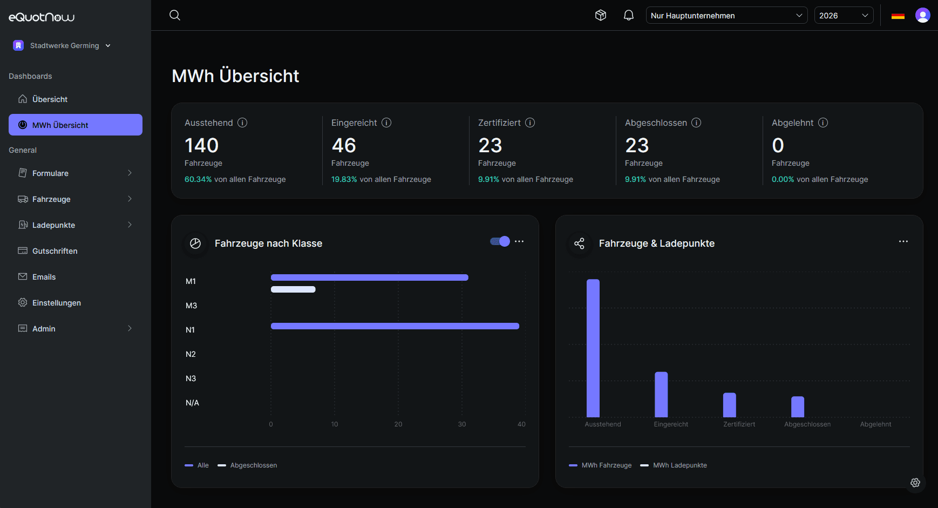Open the Nur Hauptunternehmen dropdown
The width and height of the screenshot is (938, 508).
(726, 15)
